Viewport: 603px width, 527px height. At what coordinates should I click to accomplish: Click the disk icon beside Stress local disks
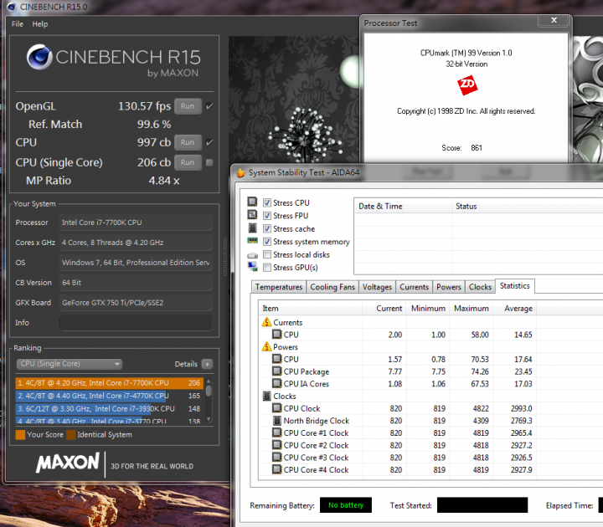[252, 255]
